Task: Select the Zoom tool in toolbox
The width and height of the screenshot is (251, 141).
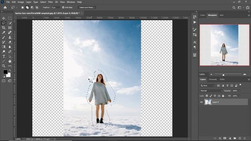Action: point(4,66)
